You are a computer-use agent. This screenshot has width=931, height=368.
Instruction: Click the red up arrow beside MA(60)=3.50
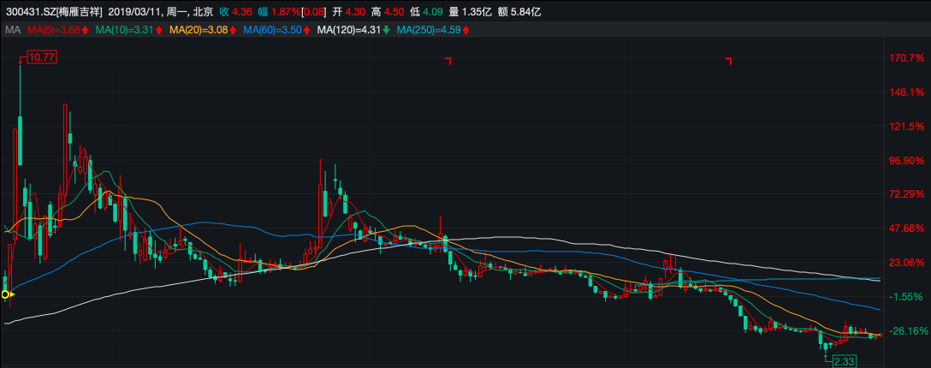click(x=307, y=30)
